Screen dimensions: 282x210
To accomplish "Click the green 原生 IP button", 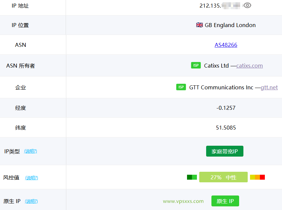I will point(225,201).
